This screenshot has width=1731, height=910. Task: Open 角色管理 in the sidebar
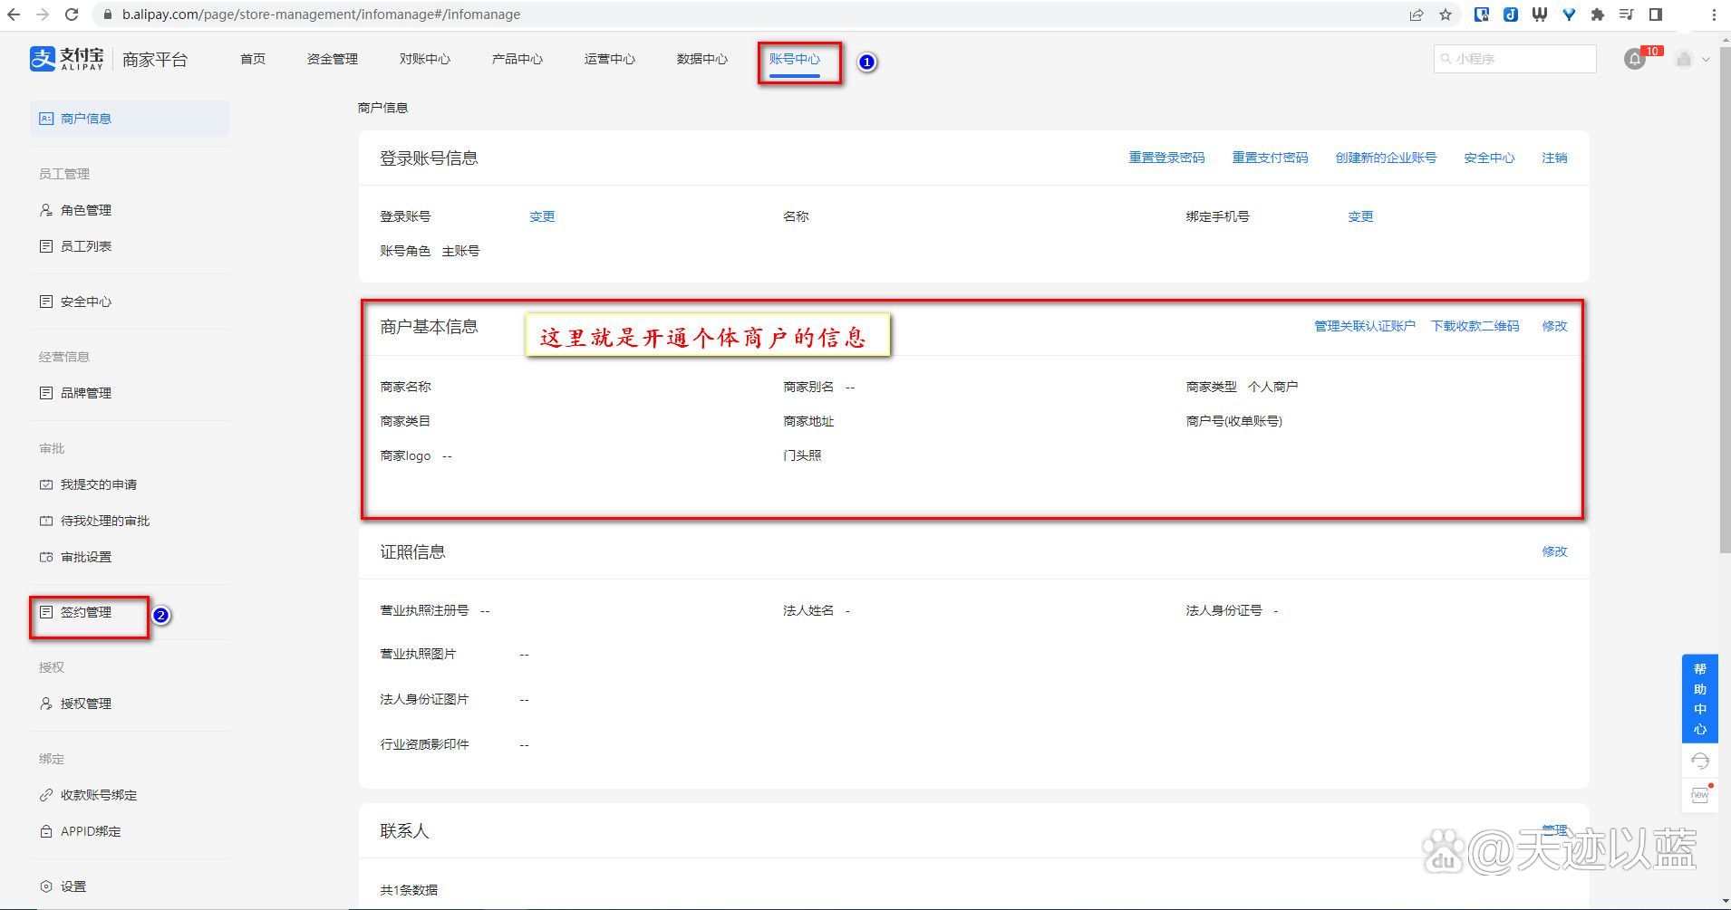86,210
